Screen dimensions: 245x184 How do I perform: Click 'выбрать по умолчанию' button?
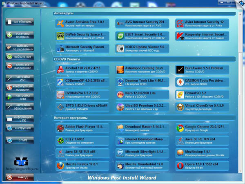[x=20, y=47]
